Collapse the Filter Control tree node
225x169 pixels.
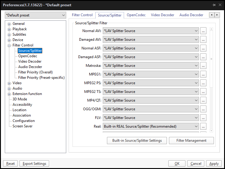tap(9, 46)
